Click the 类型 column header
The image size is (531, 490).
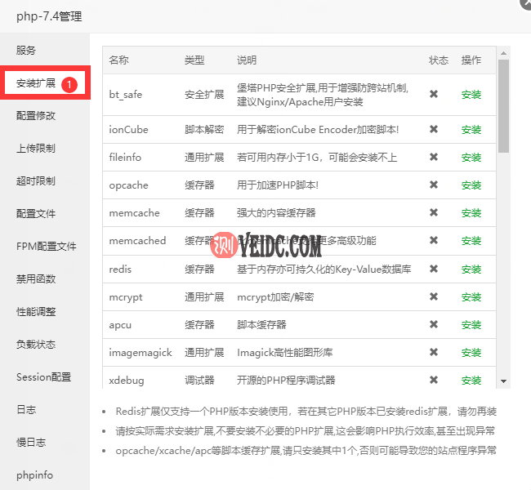(x=194, y=60)
